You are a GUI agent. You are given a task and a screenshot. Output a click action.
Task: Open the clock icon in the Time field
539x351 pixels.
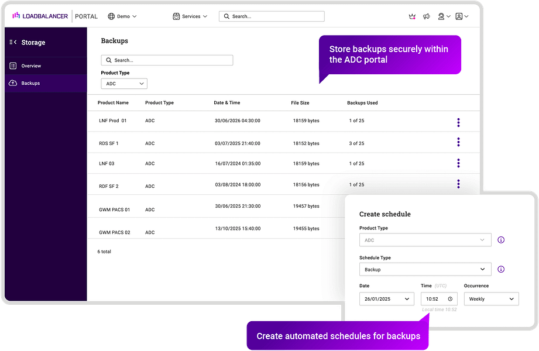pyautogui.click(x=451, y=298)
